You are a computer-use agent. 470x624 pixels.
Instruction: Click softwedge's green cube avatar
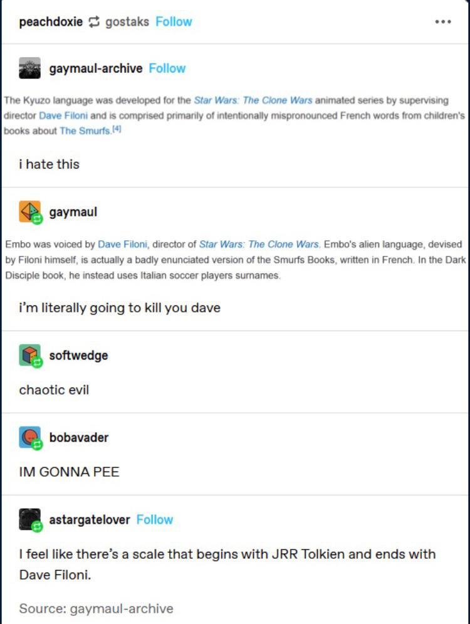[30, 355]
